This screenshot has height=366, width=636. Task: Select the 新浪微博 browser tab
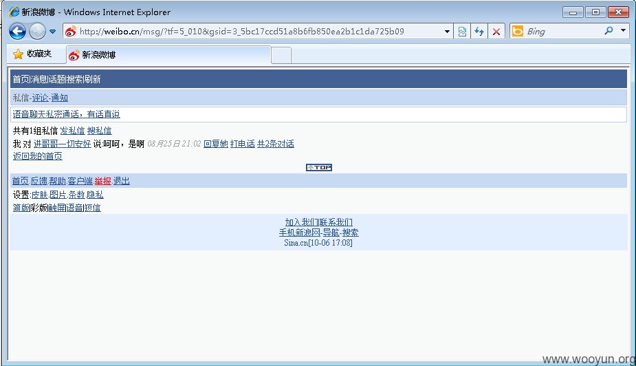point(168,55)
